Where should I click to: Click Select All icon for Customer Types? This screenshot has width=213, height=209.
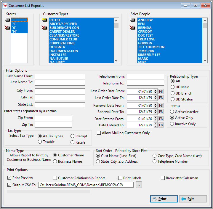(44, 20)
